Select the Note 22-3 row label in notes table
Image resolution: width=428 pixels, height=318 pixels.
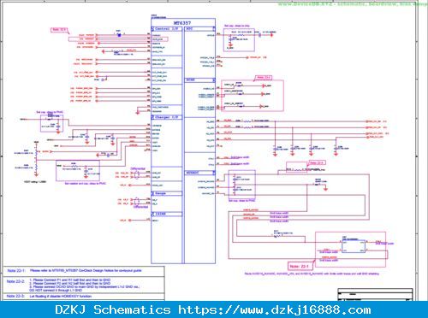(15, 297)
